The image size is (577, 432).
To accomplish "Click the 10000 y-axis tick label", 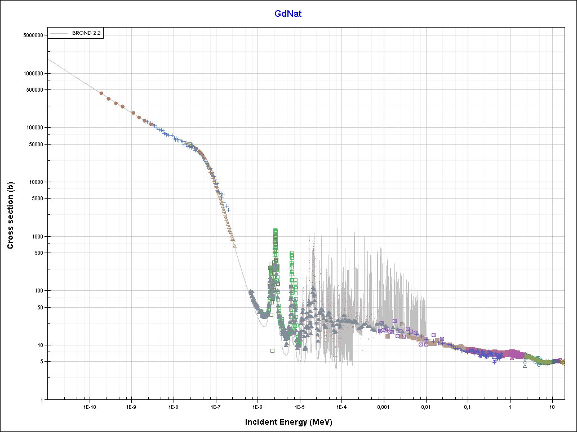I will tap(35, 182).
